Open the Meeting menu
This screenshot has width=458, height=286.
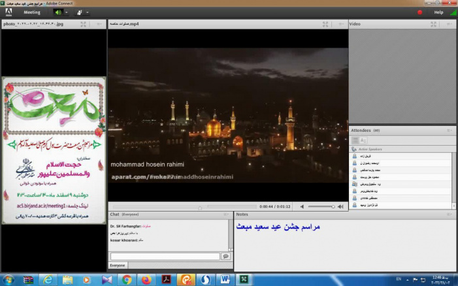pos(32,12)
